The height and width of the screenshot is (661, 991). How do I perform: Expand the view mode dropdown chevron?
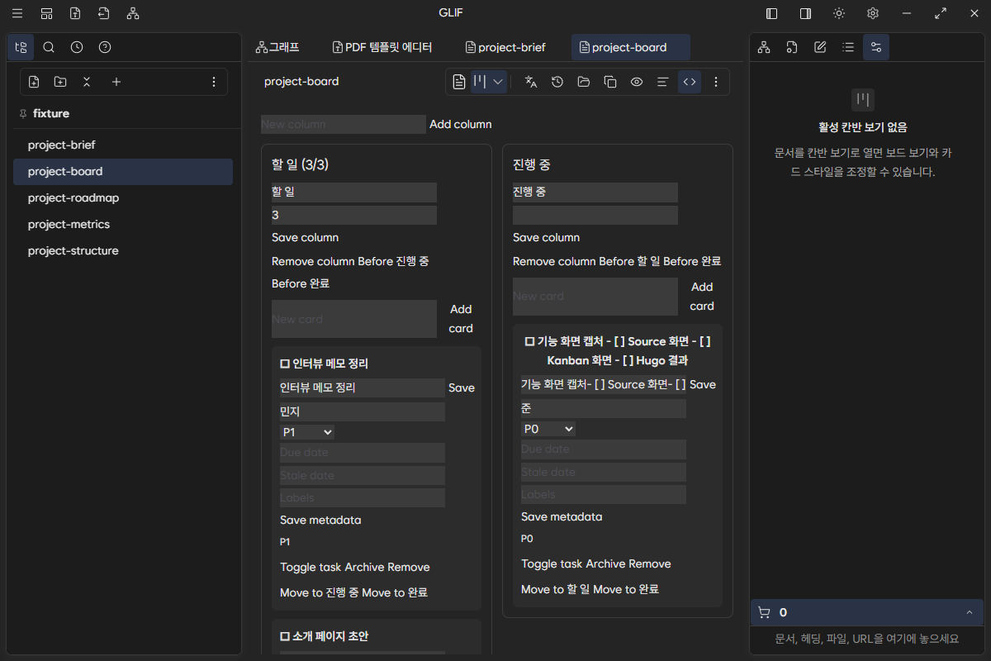click(498, 82)
